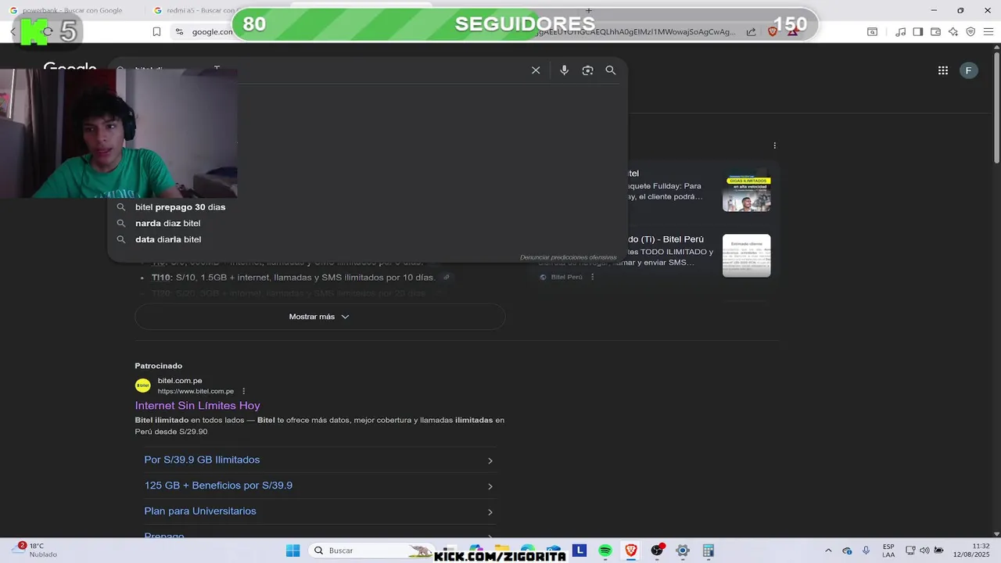The height and width of the screenshot is (563, 1001).
Task: Open the 'Internet Sin Límites Hoy' ad
Action: pyautogui.click(x=197, y=405)
